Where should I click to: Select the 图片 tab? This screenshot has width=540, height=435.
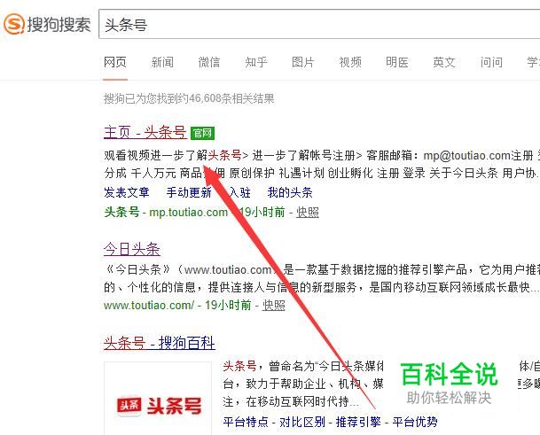coord(303,62)
